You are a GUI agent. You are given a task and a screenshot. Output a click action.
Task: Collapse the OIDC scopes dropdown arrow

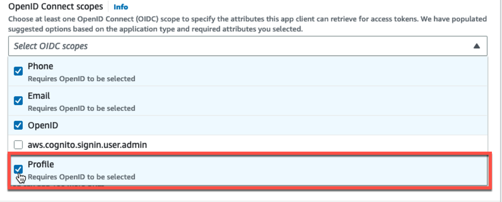point(476,46)
